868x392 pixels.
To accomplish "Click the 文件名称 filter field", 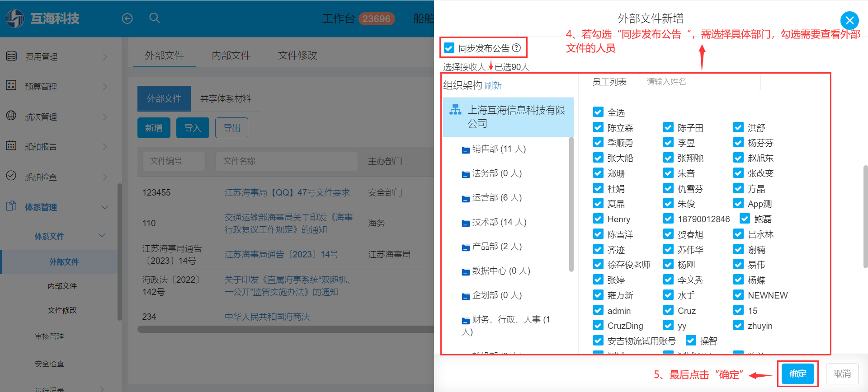I will point(287,161).
